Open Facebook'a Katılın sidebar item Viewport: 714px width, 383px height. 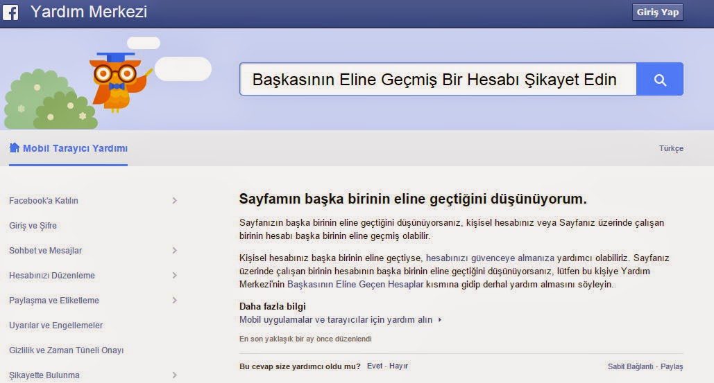[x=44, y=200]
